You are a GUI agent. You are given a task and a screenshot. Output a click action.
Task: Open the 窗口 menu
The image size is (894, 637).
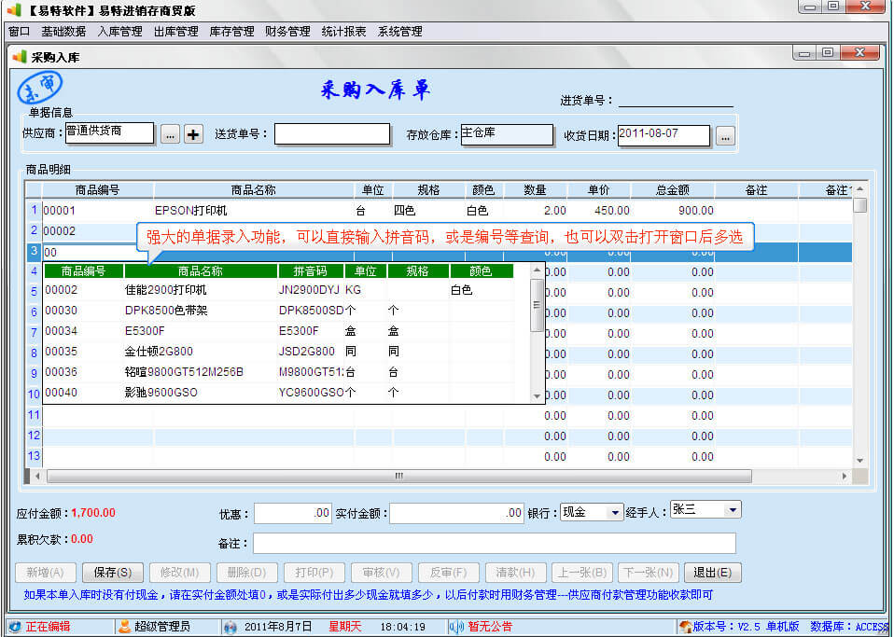tap(20, 32)
